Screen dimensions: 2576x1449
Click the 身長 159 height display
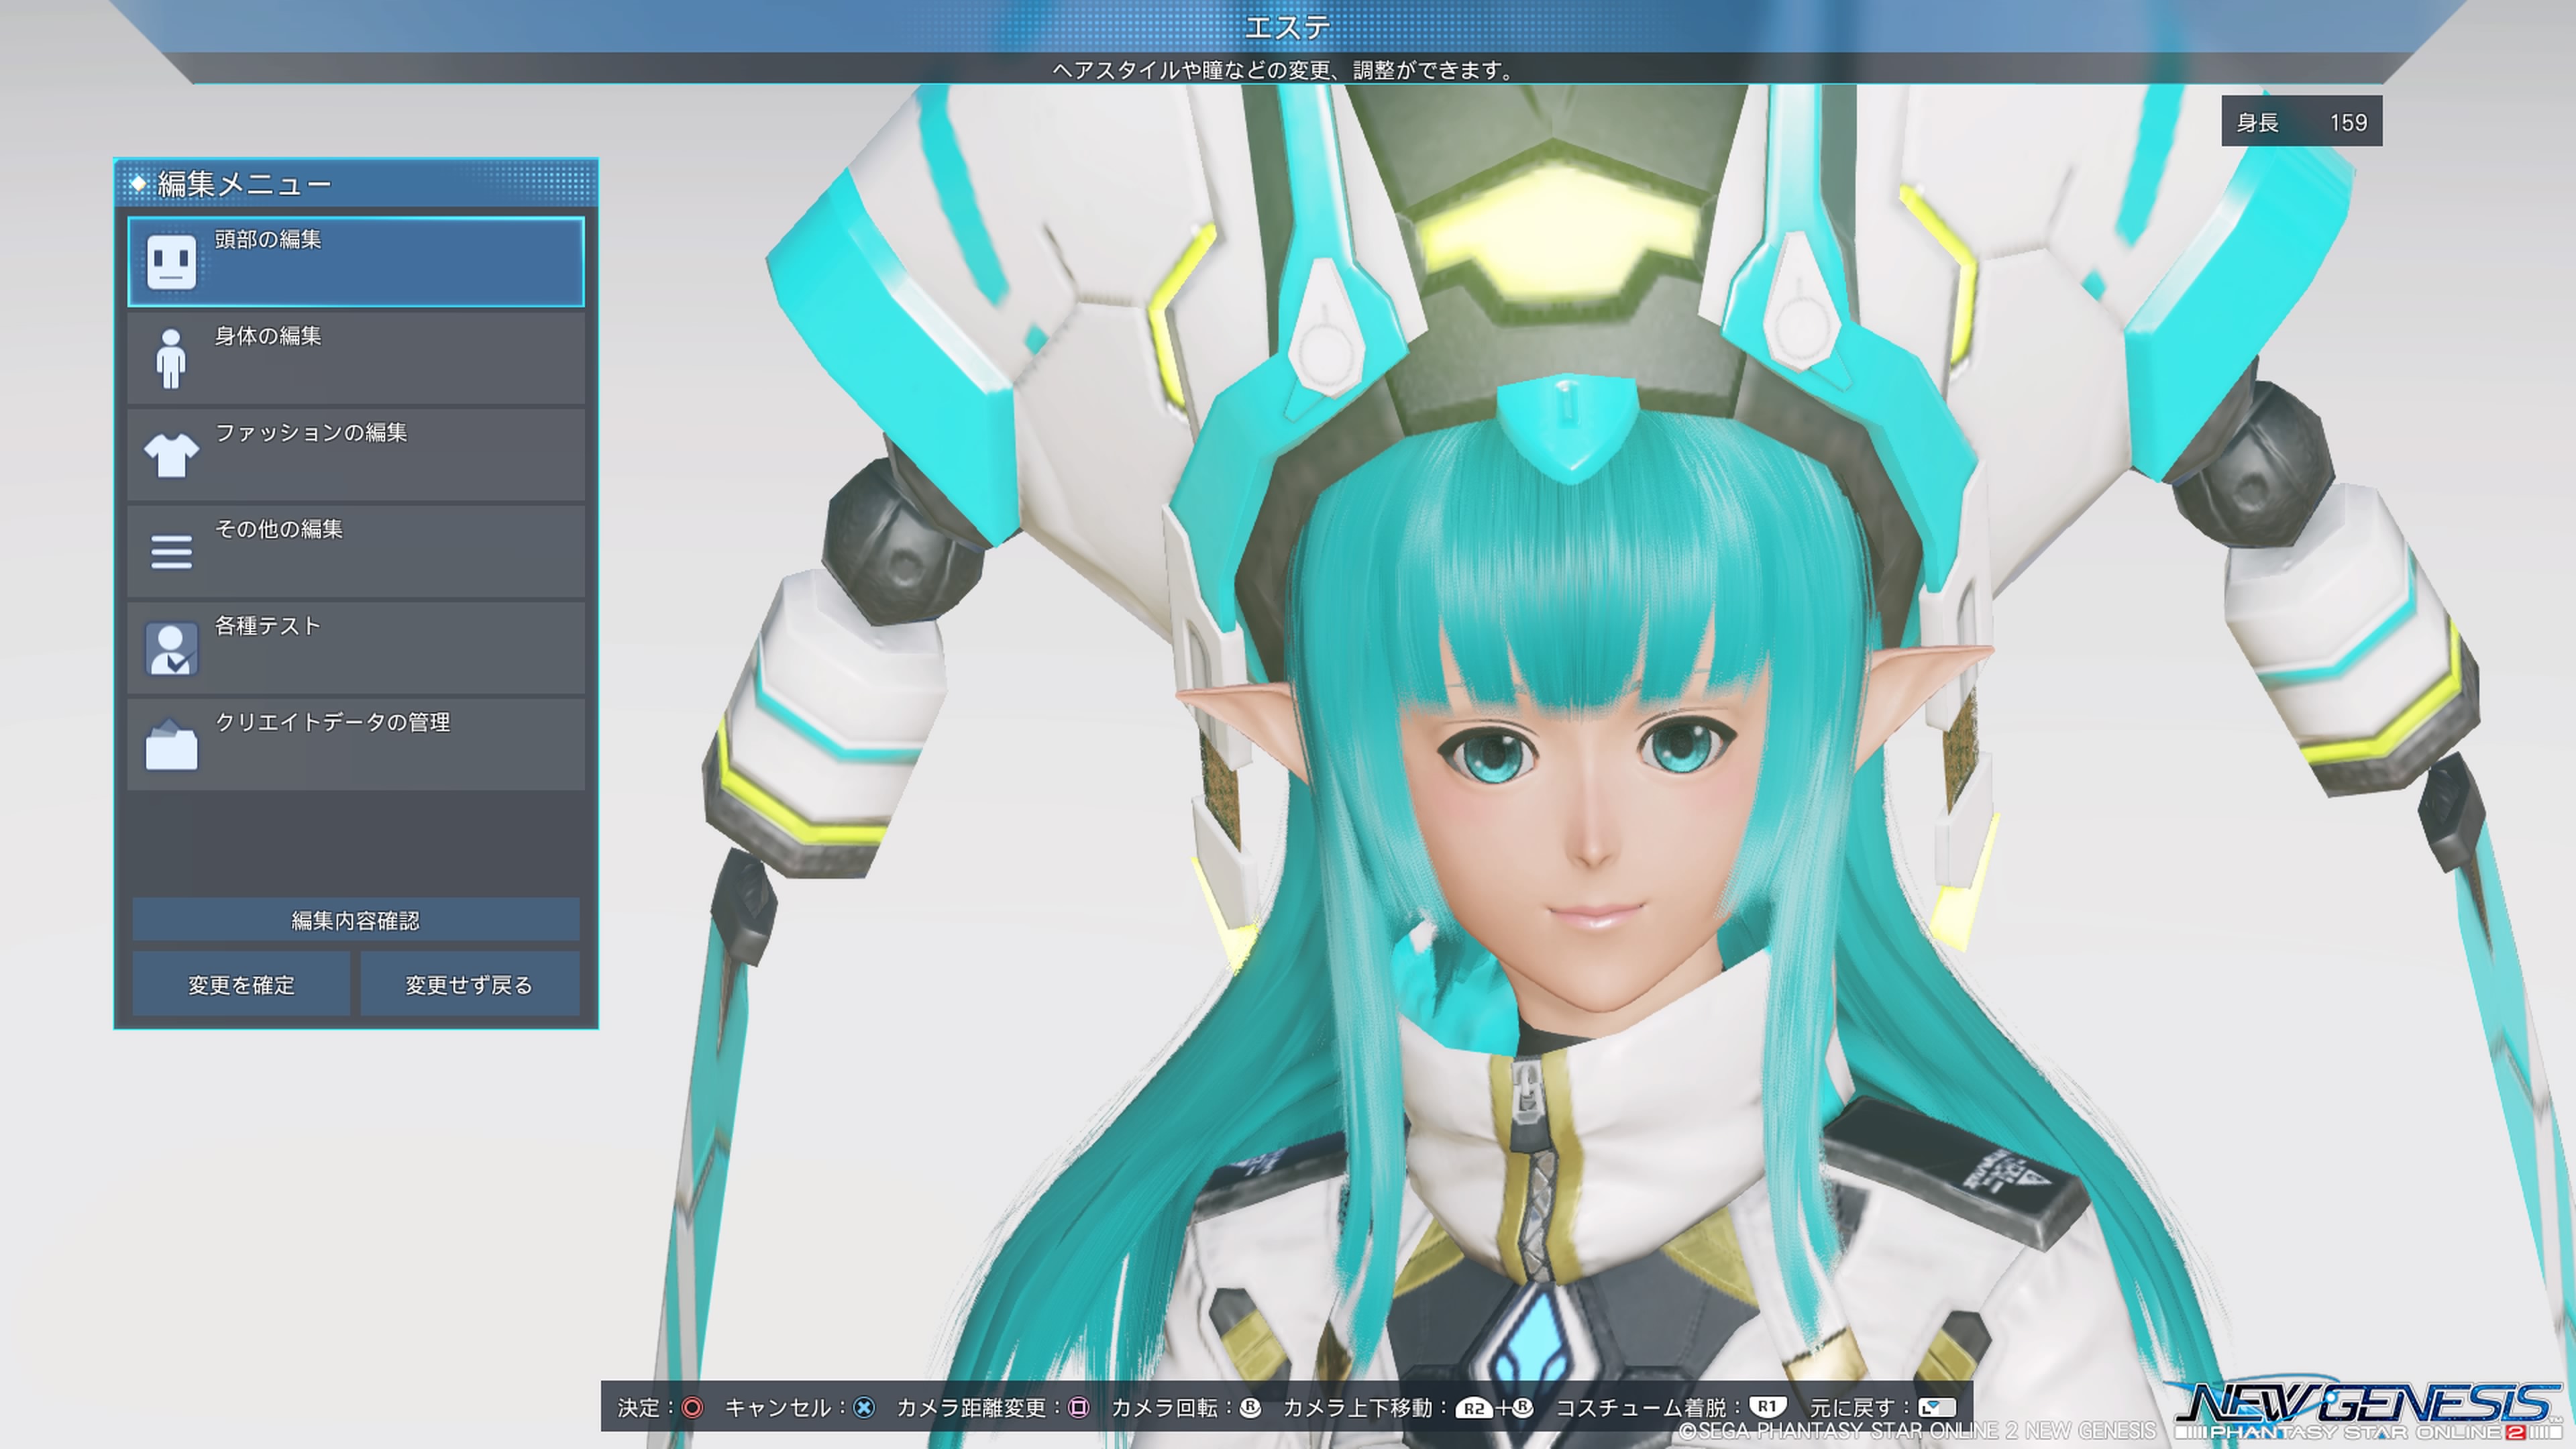point(2301,122)
